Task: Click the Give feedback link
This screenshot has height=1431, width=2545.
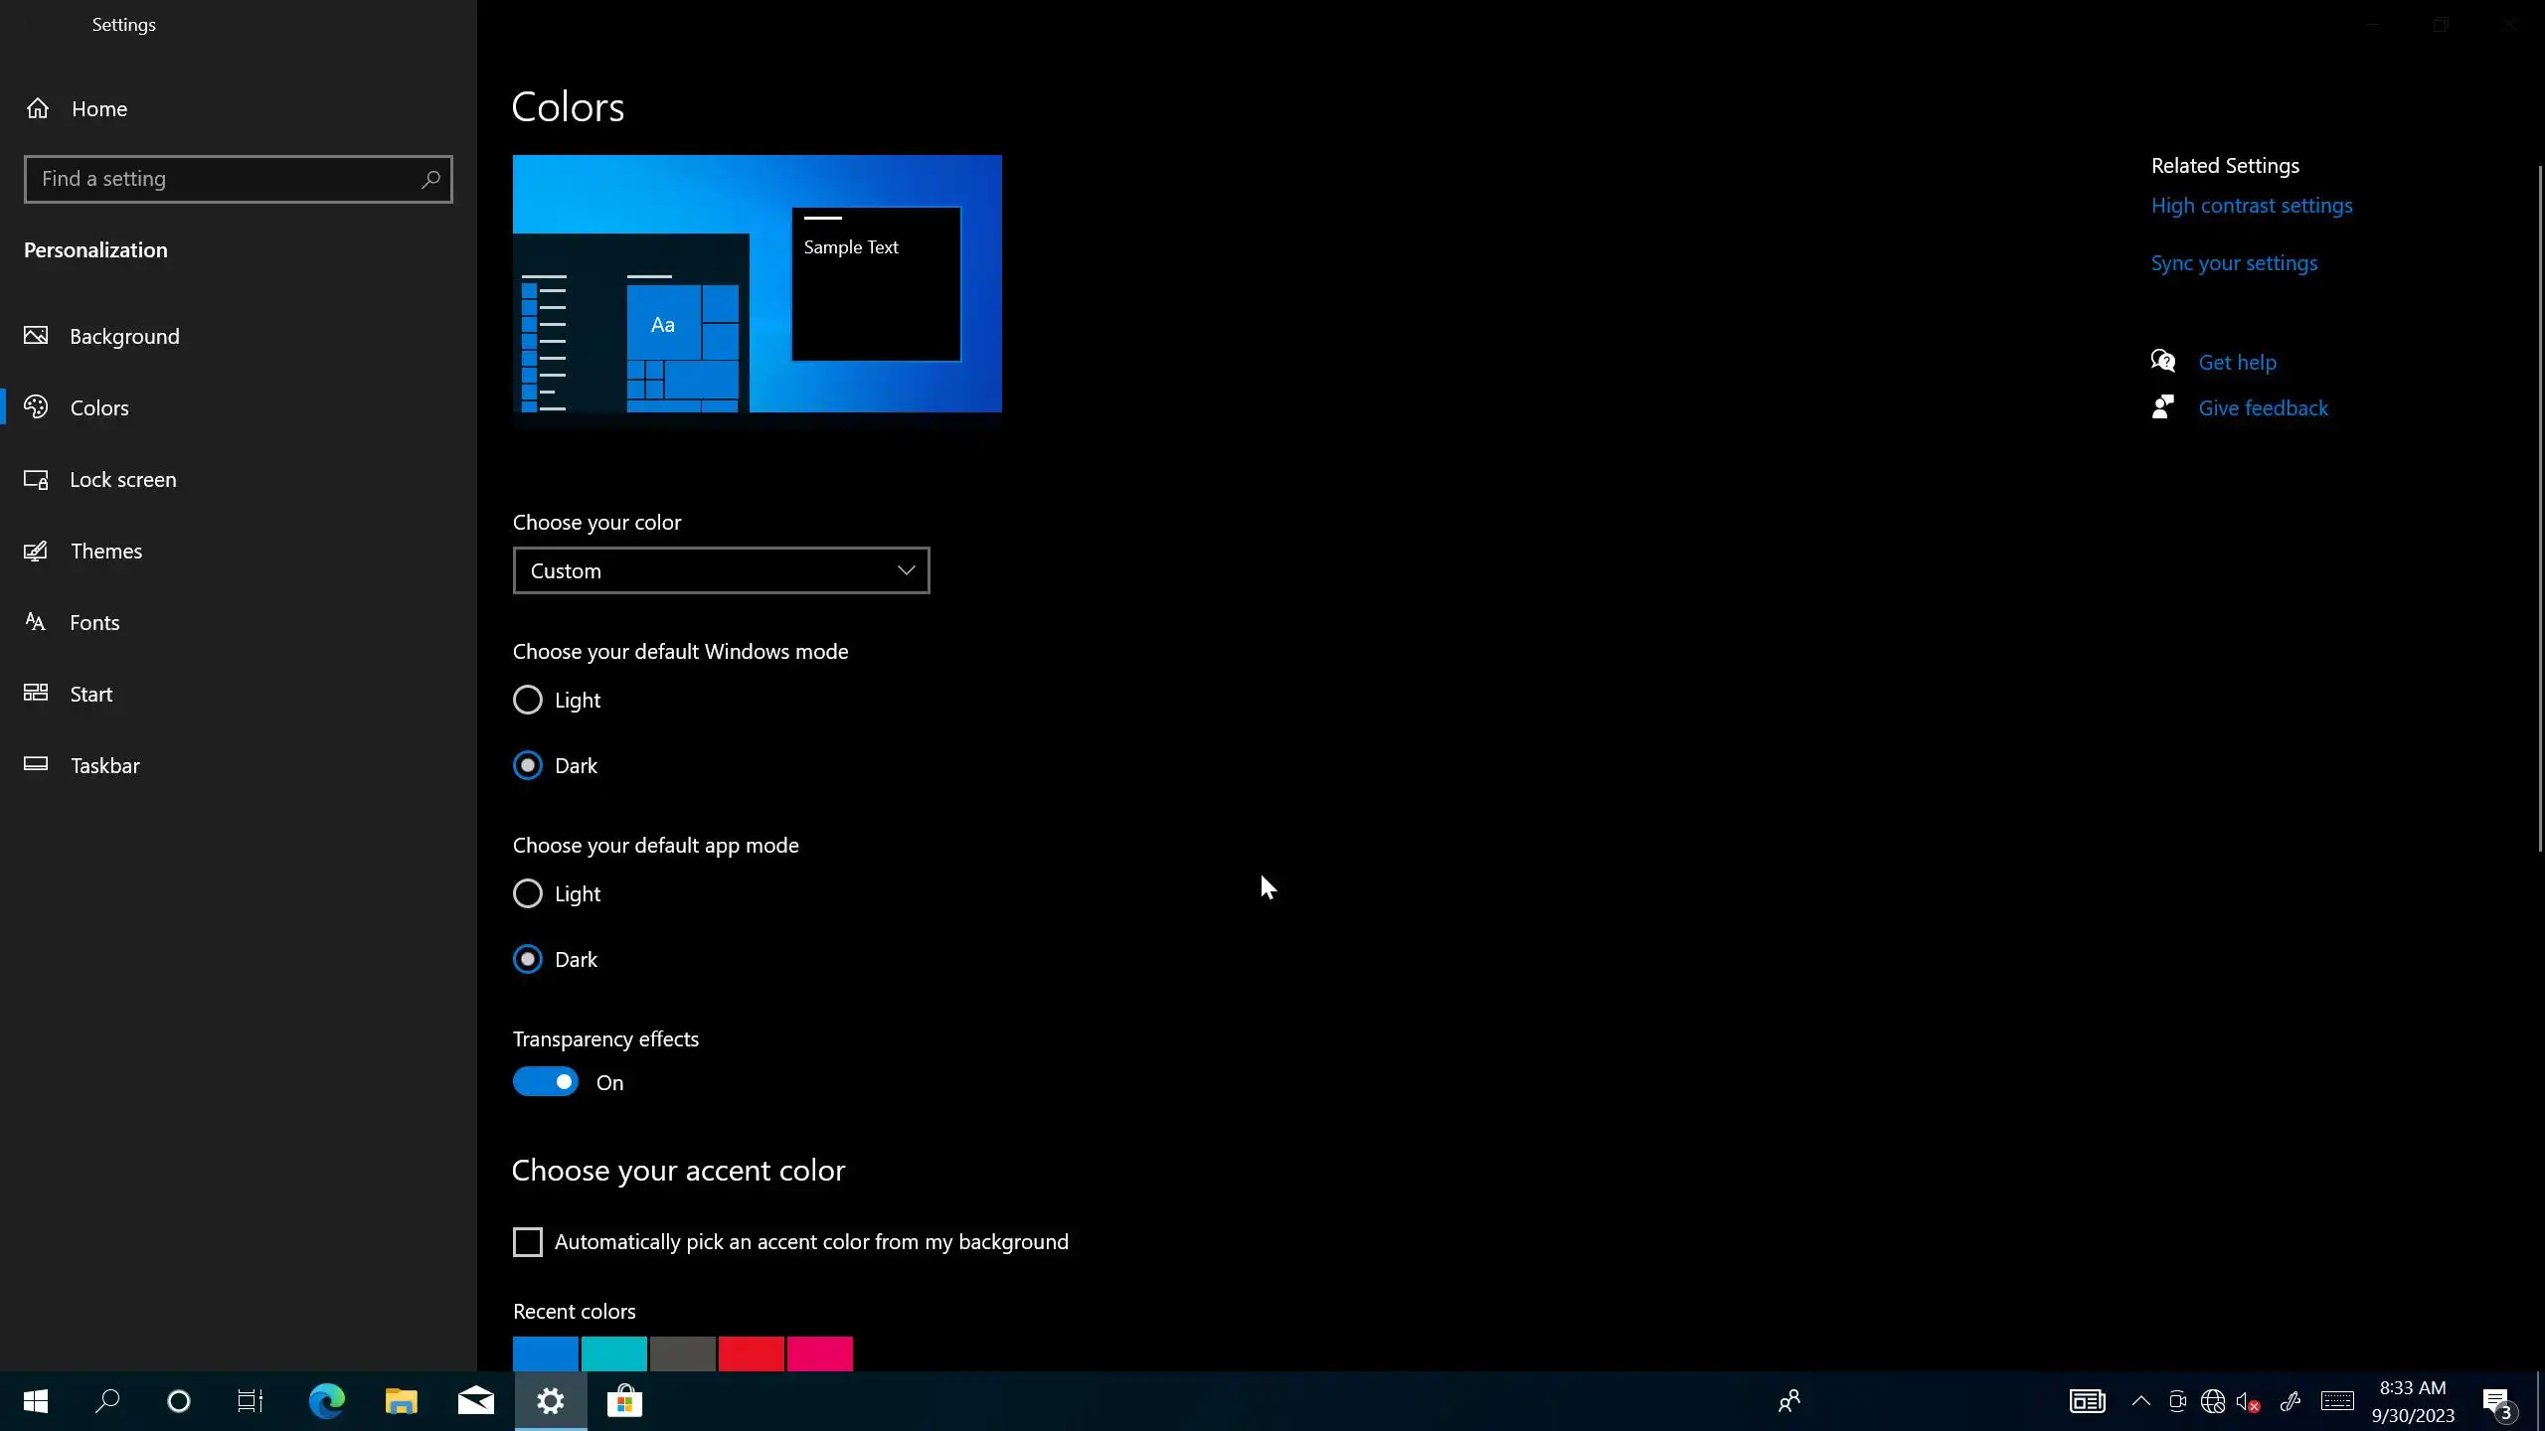Action: point(2263,407)
